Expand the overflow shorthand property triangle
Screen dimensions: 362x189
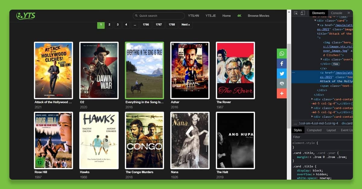[x=314, y=174]
